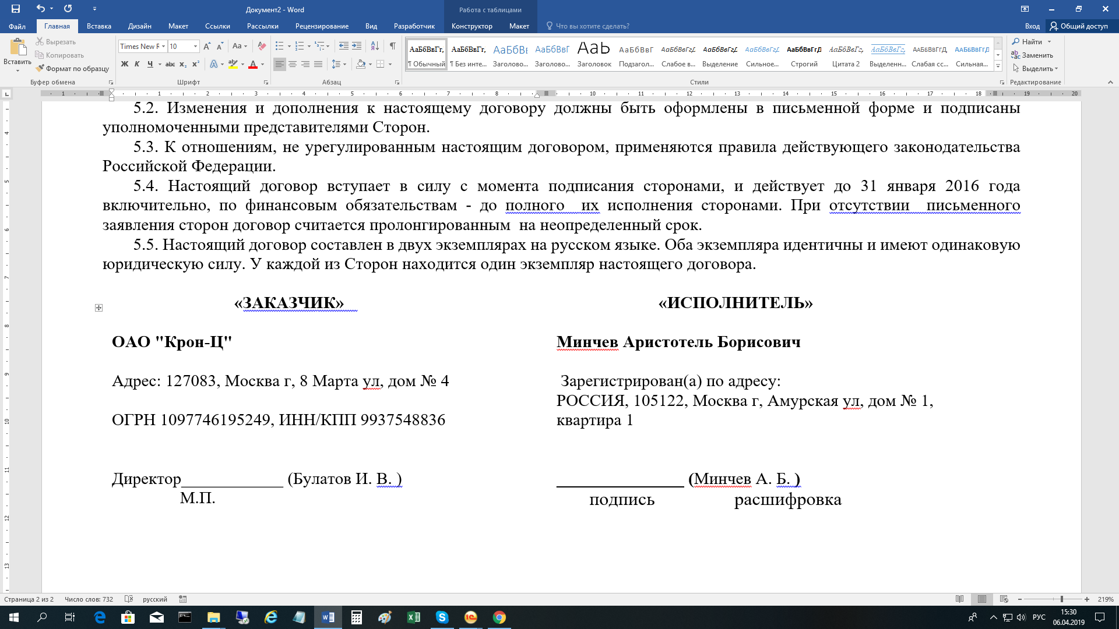Switch to read mode view icon
The height and width of the screenshot is (629, 1119).
(x=960, y=599)
